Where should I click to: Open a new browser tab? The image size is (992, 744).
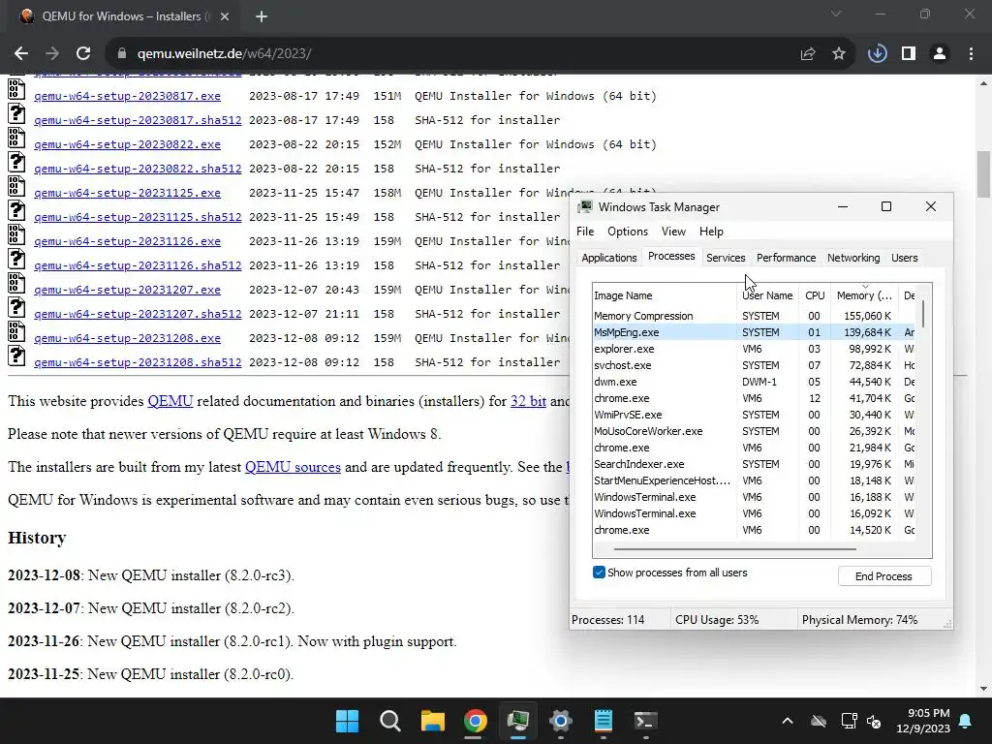click(x=262, y=16)
